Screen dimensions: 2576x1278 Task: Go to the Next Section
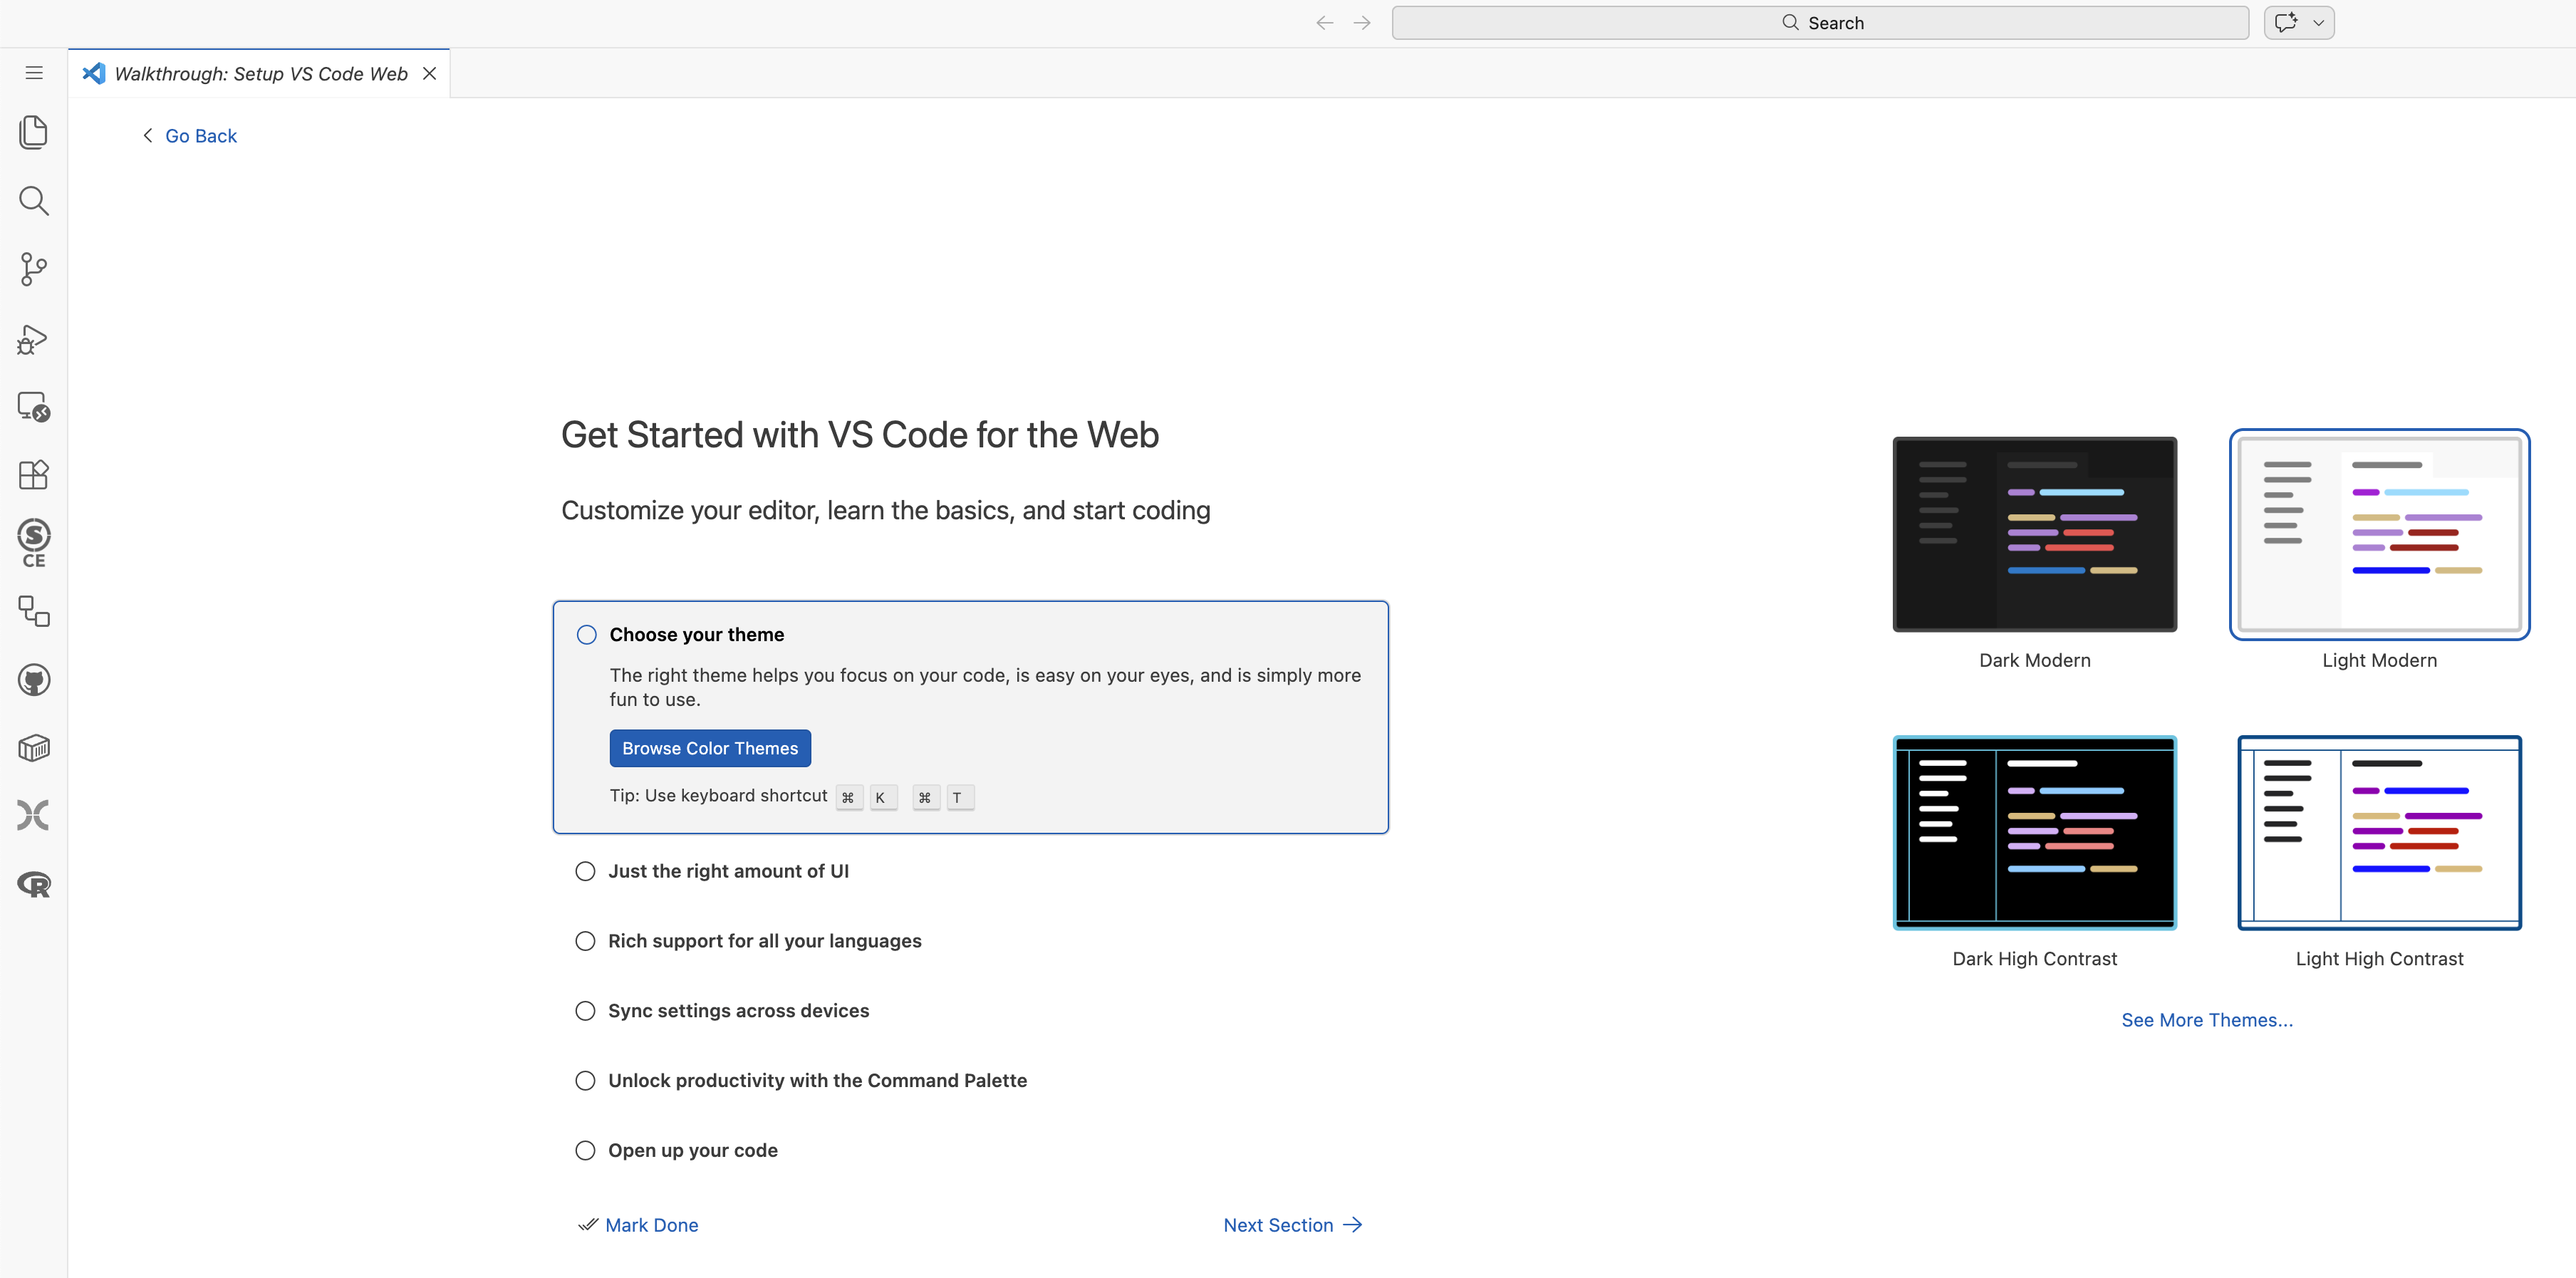click(x=1293, y=1225)
